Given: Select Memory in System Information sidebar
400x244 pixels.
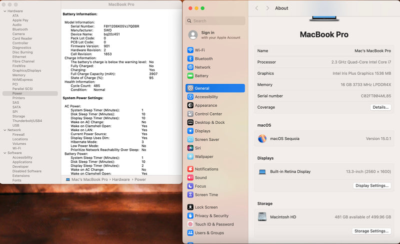Looking at the screenshot, I should [x=19, y=75].
